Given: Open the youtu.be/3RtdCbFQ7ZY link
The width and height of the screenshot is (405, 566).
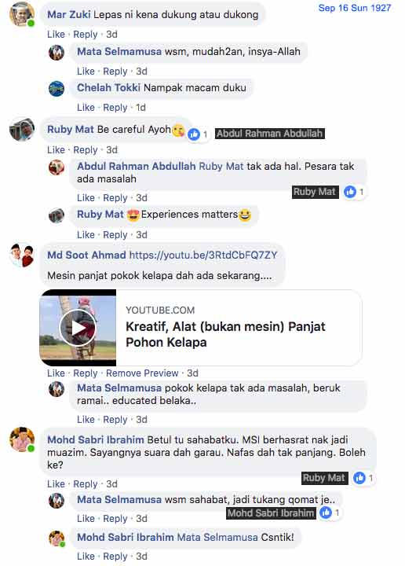Looking at the screenshot, I should click(203, 255).
